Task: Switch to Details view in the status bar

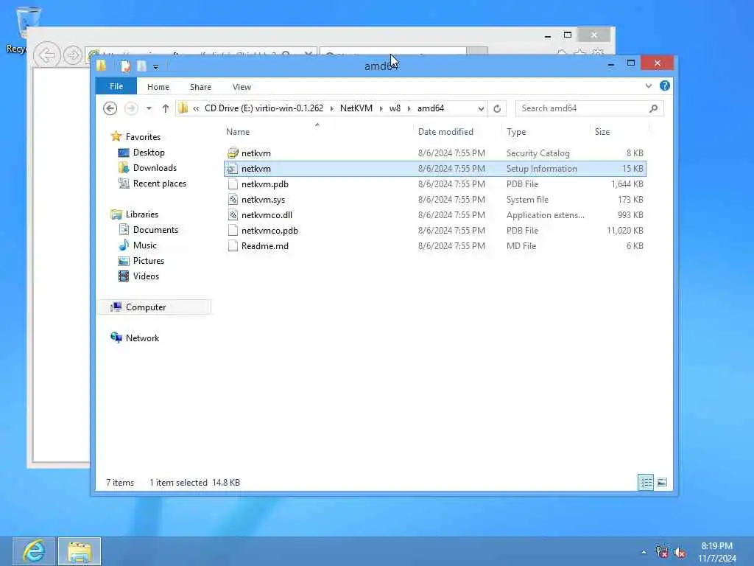Action: pos(645,482)
